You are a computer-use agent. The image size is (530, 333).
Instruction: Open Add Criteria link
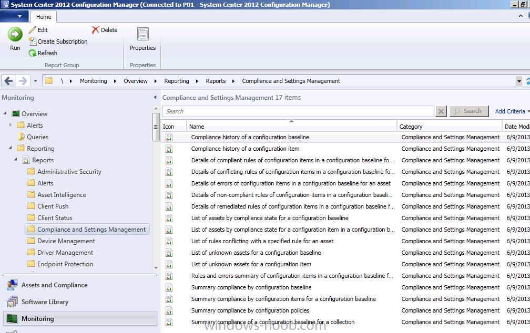tap(510, 111)
